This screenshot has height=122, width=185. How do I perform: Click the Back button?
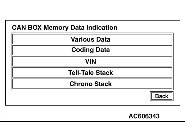click(162, 96)
